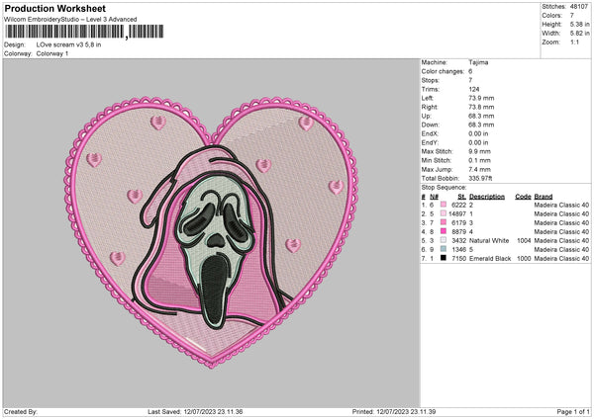Viewport: 594px width, 419px height.
Task: Click the stitch count '6179' in row 3
Action: tap(458, 222)
